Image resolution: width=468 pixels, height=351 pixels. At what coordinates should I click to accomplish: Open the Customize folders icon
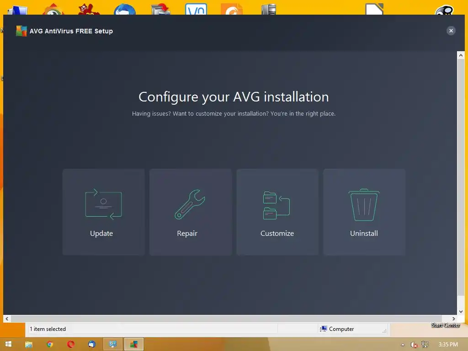pyautogui.click(x=277, y=205)
